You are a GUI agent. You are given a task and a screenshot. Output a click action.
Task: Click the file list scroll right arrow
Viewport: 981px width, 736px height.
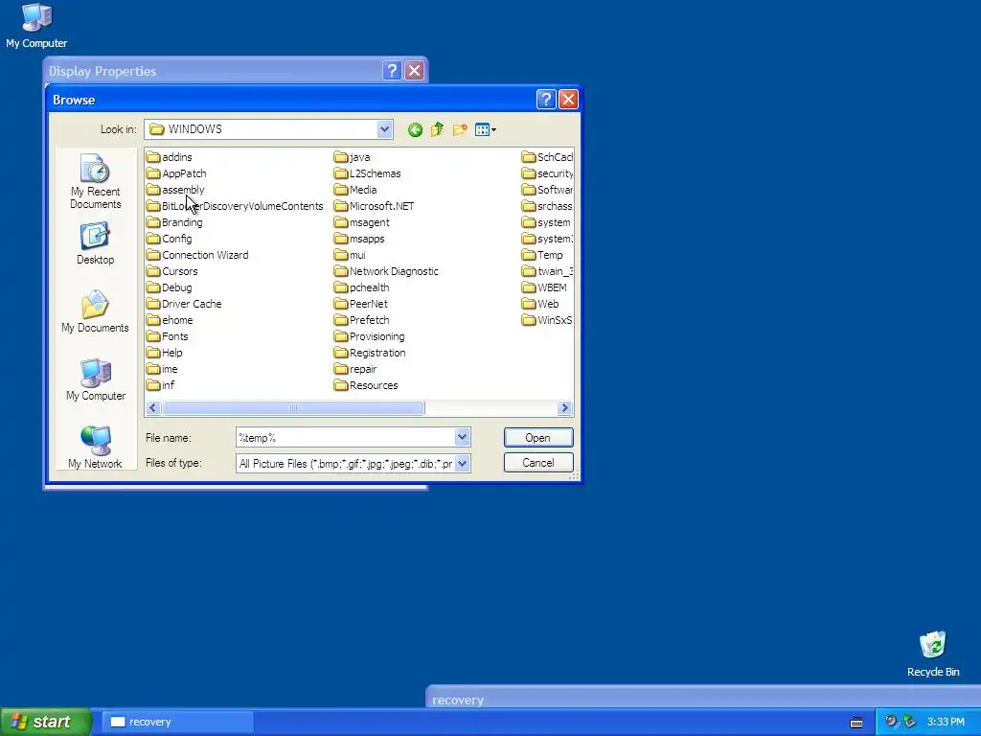(x=565, y=408)
